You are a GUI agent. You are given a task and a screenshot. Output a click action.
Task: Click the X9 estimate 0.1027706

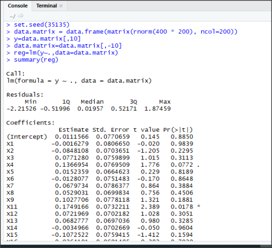tap(72, 200)
